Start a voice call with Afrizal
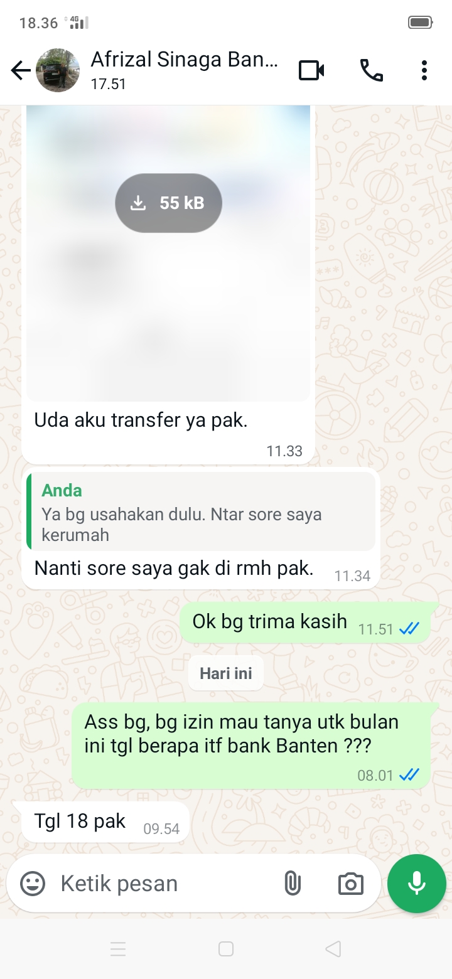Screen dimensions: 452x979 (371, 70)
